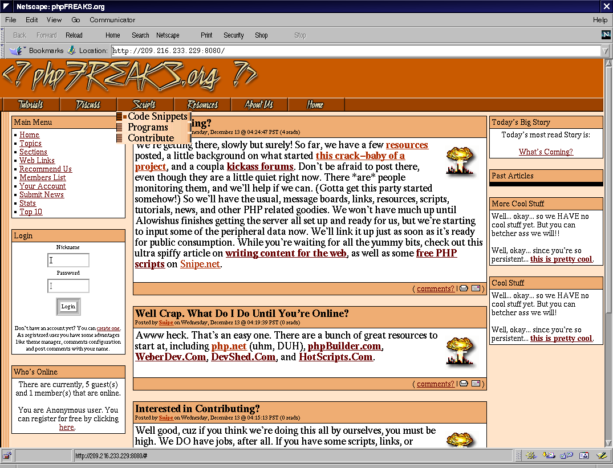This screenshot has height=468, width=613.
Task: Focus the Nickname input field
Action: click(x=68, y=261)
